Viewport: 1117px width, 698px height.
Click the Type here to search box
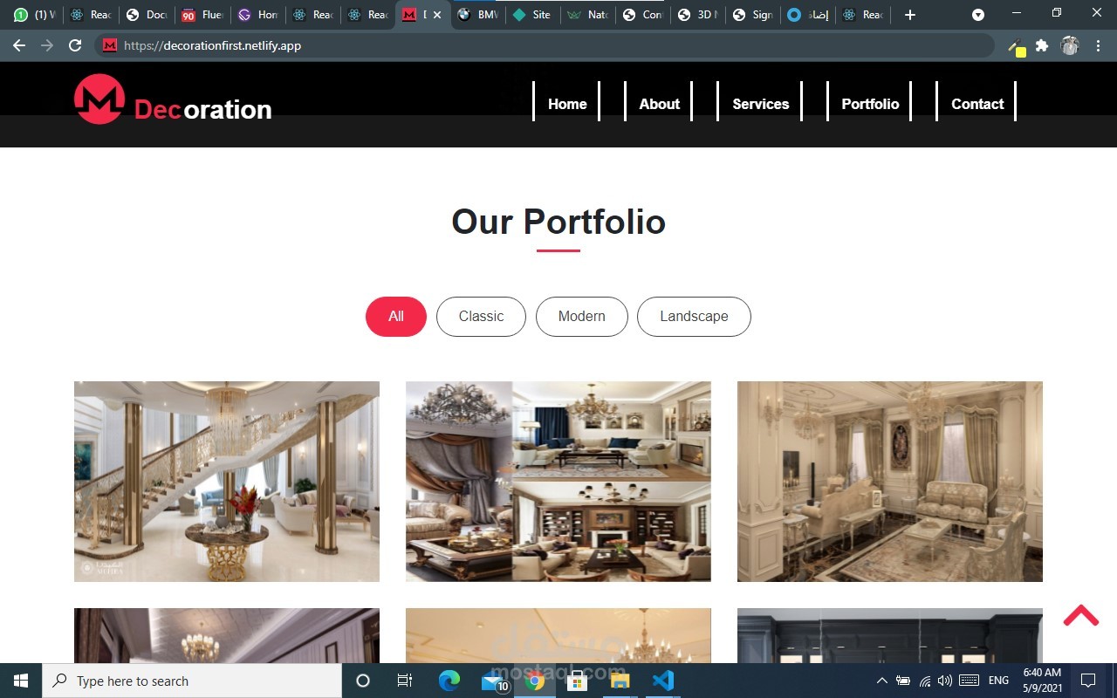click(x=192, y=681)
